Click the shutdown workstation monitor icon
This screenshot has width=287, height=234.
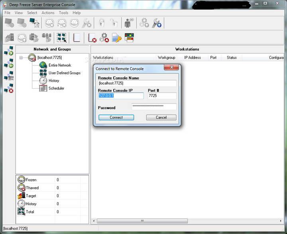pyautogui.click(x=9, y=23)
